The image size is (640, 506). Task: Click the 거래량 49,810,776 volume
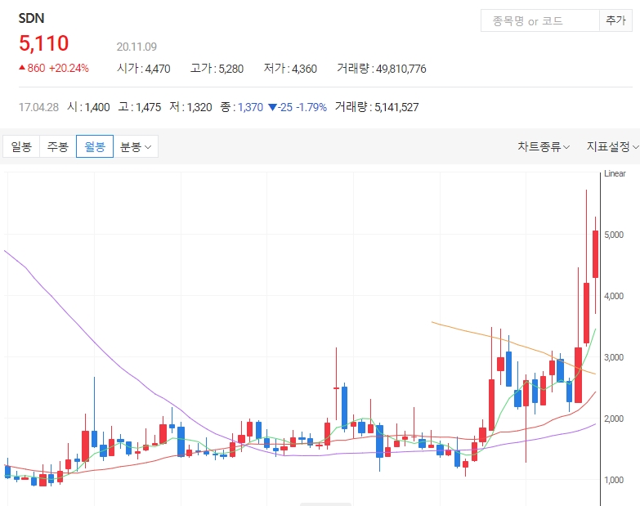[x=381, y=69]
